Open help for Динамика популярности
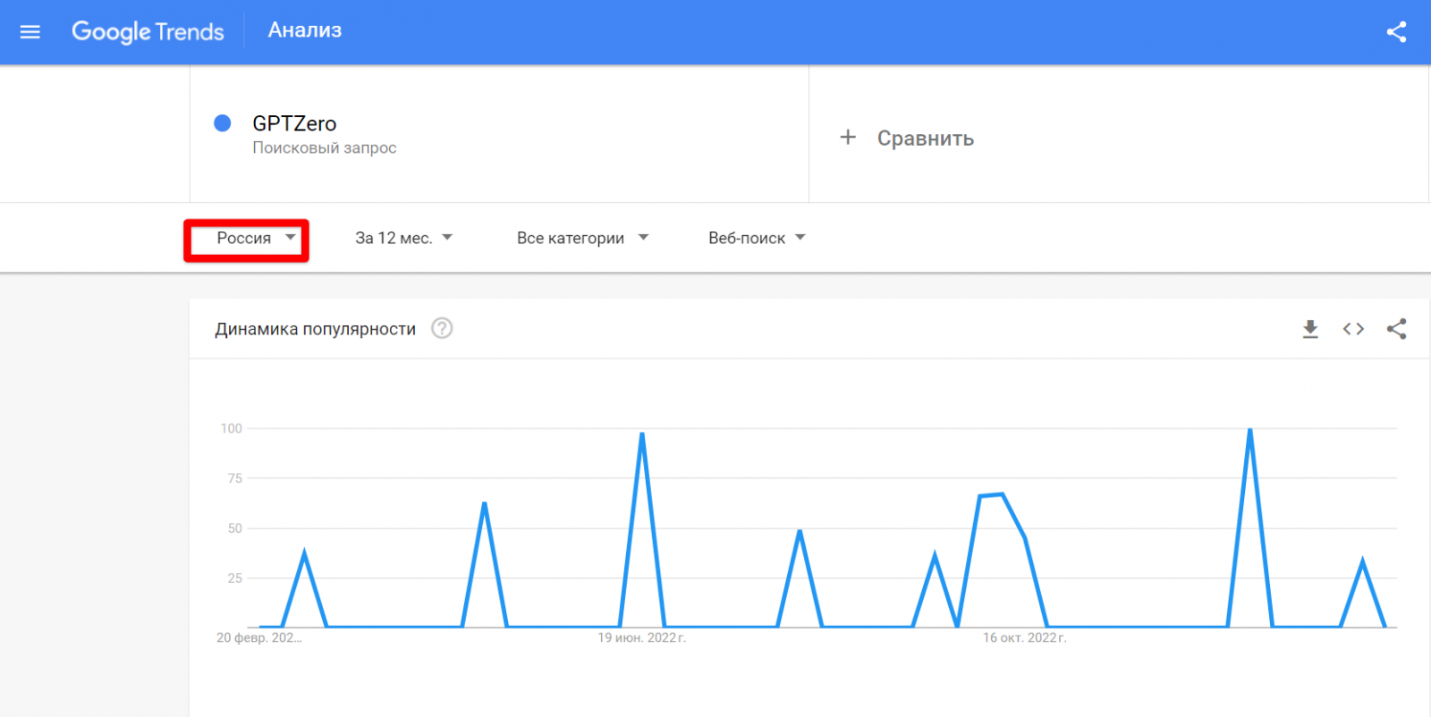 tap(442, 328)
